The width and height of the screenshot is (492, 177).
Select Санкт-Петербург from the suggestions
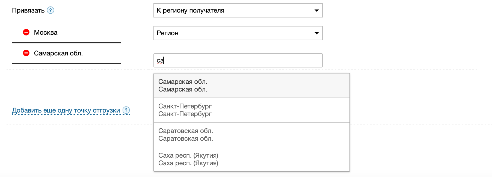[x=251, y=110]
